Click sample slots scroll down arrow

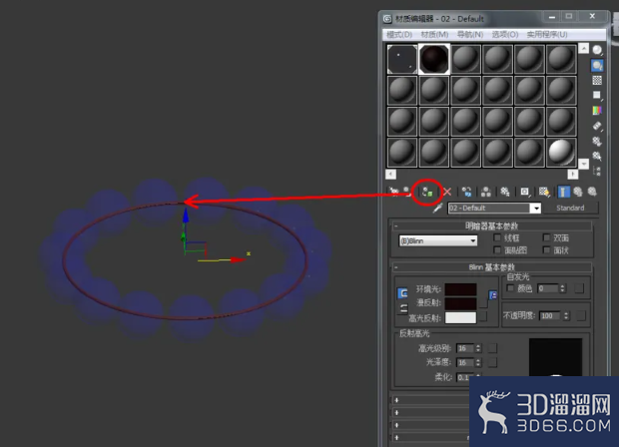pos(583,164)
